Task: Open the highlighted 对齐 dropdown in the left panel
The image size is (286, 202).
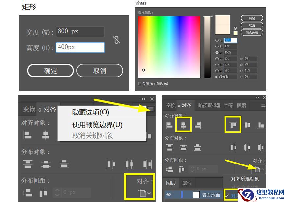Action: pos(145,192)
